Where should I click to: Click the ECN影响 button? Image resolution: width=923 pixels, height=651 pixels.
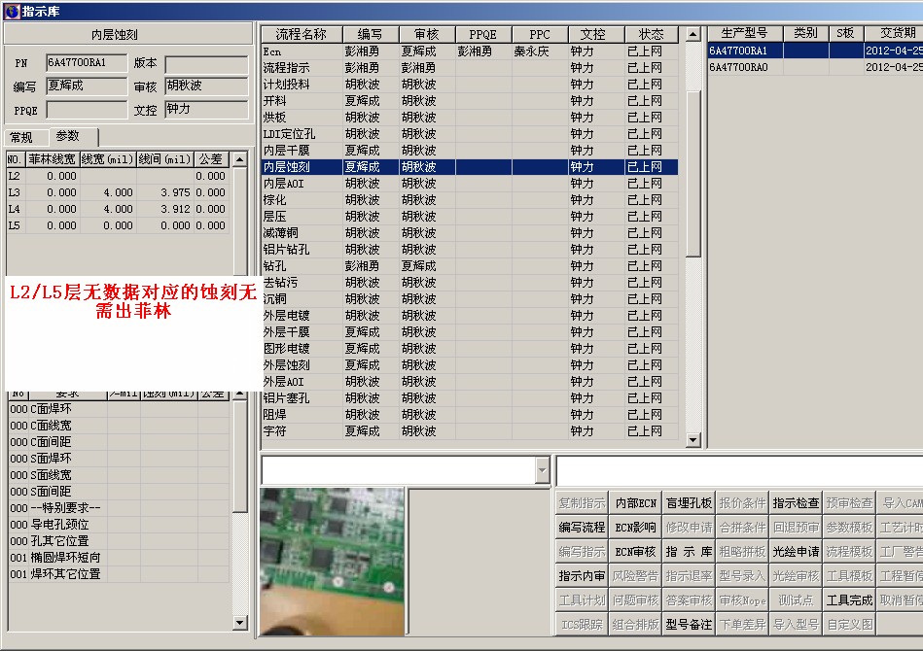(635, 528)
